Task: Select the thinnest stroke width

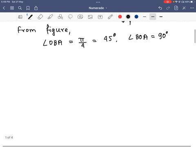Action: (x=145, y=17)
